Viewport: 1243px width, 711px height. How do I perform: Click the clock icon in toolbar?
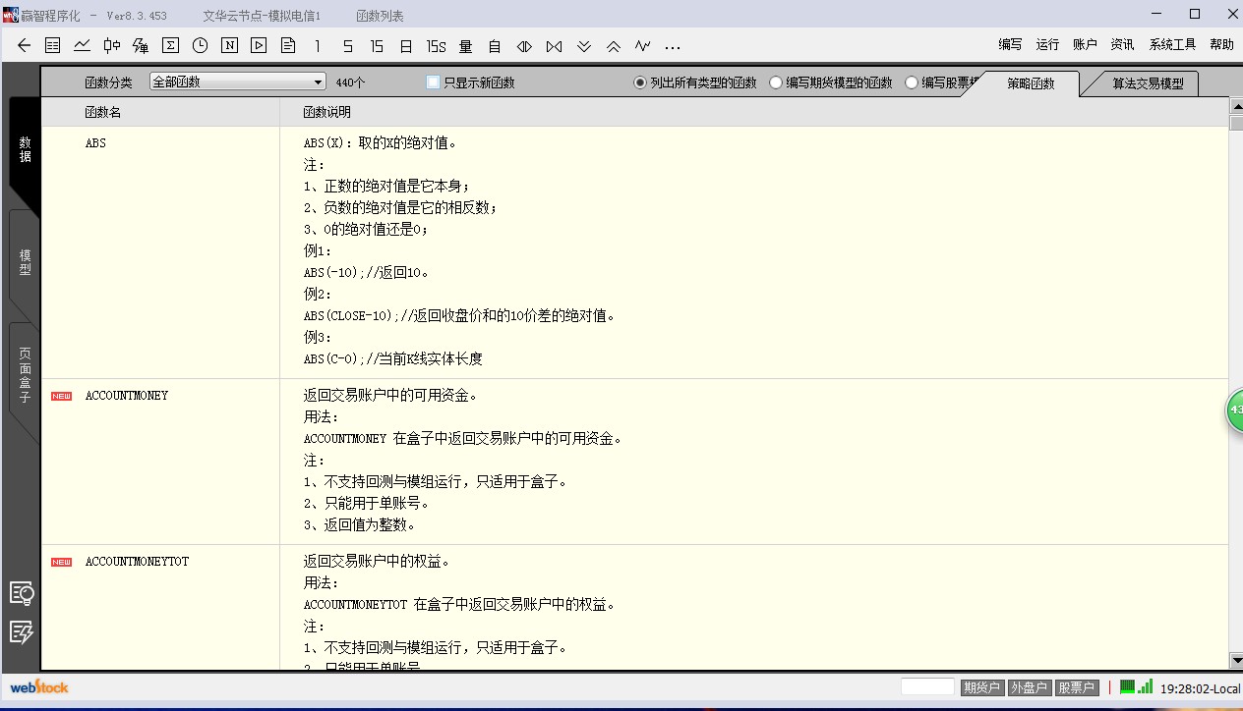coord(200,45)
